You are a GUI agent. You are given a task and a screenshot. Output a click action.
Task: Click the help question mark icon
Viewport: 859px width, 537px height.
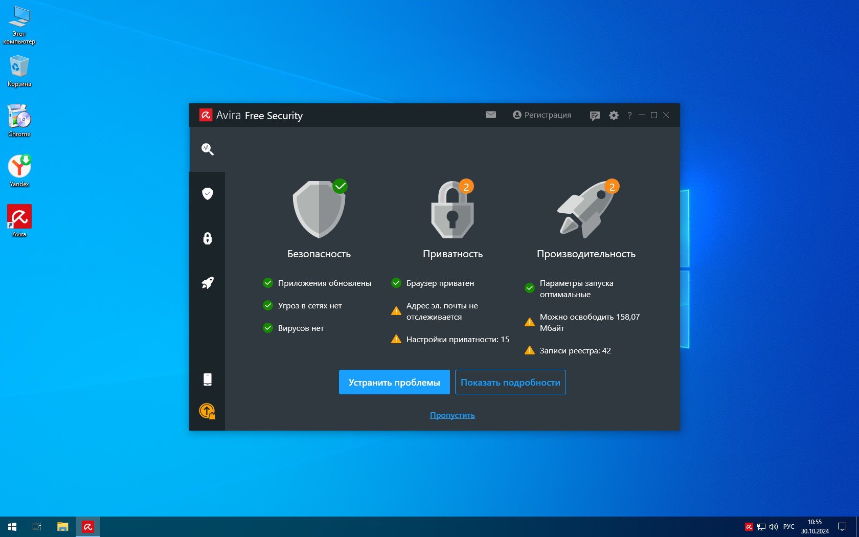pos(629,116)
